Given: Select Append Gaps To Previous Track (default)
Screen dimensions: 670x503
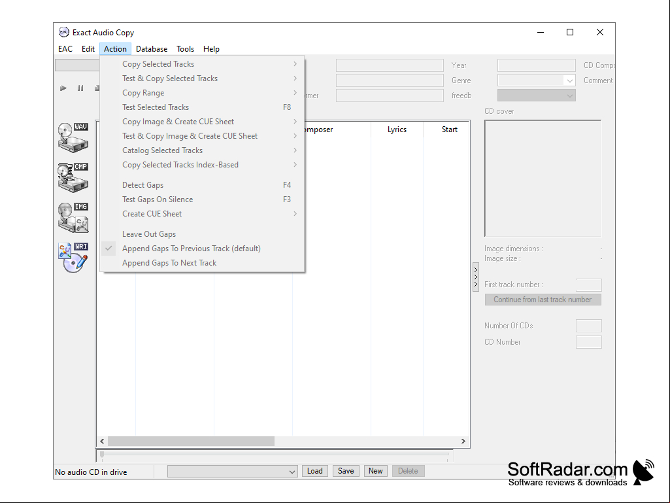Looking at the screenshot, I should click(x=202, y=249).
